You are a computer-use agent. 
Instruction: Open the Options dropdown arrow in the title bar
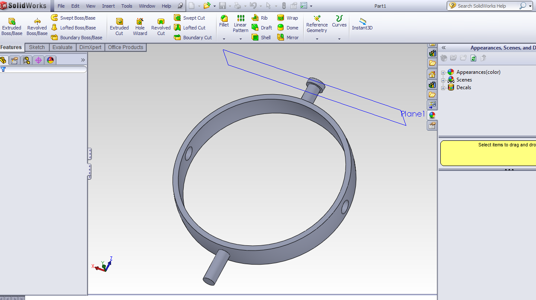coord(311,6)
